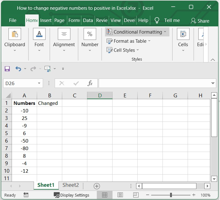Switch to Page Break Preview icon
Screen dimensions: 220x200
point(136,195)
